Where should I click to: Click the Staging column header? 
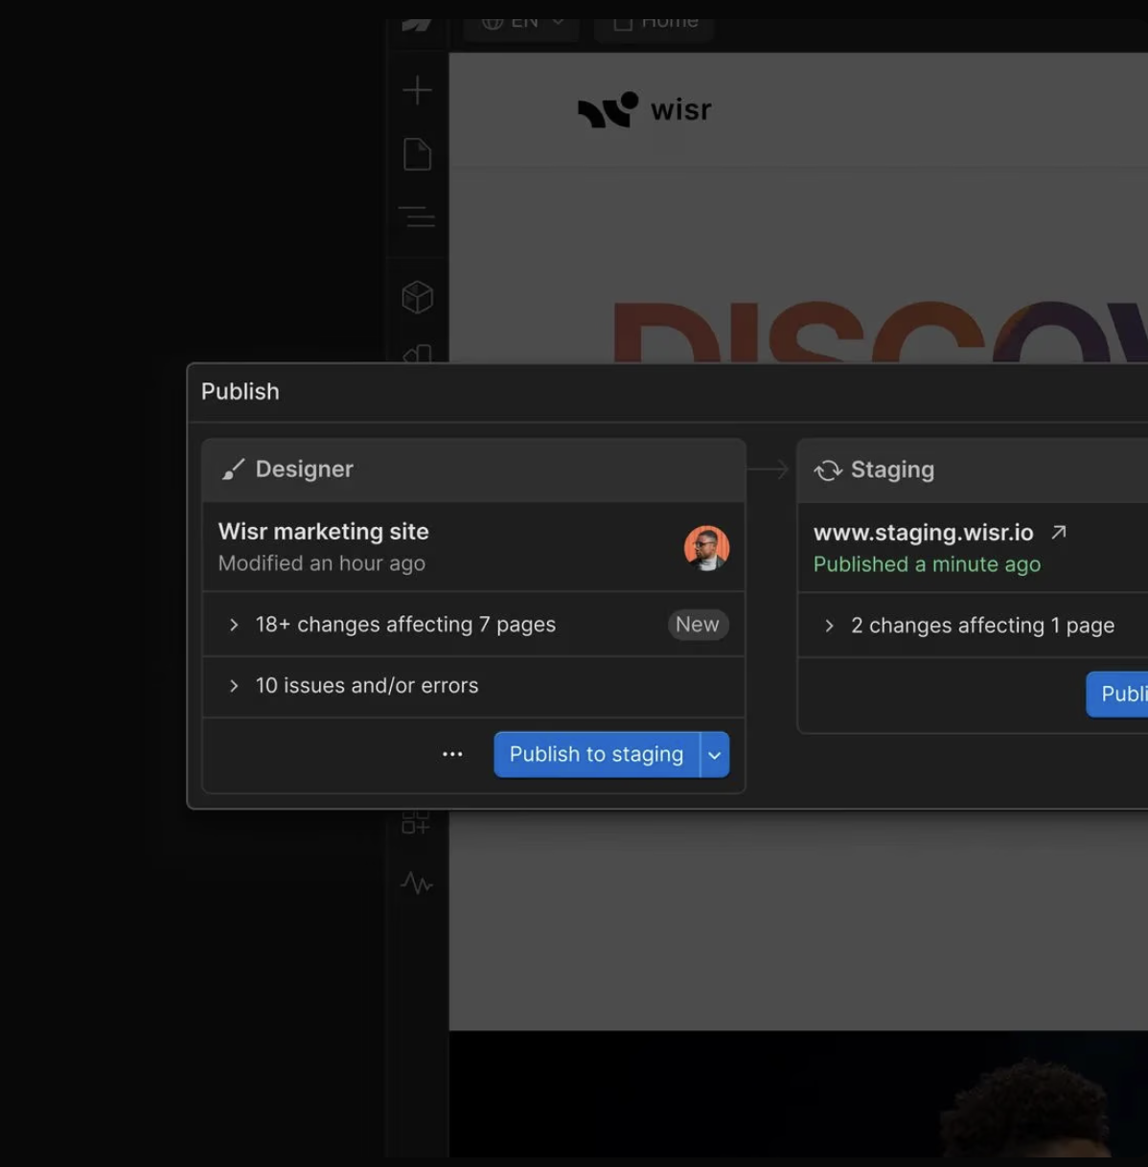point(973,470)
